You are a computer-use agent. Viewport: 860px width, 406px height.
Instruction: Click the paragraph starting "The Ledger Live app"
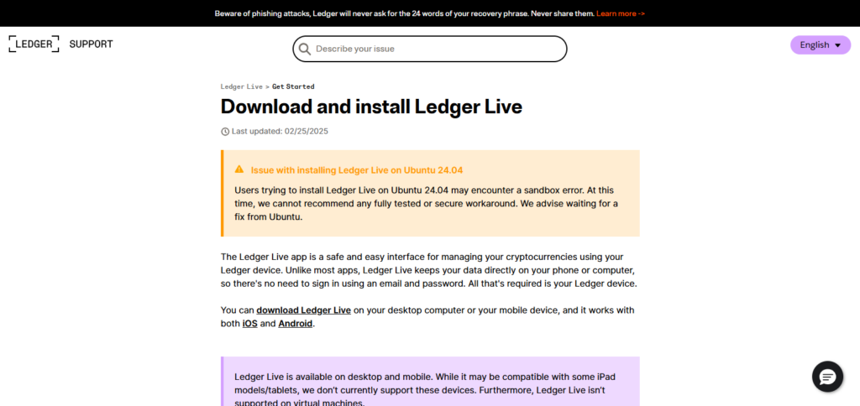point(428,270)
